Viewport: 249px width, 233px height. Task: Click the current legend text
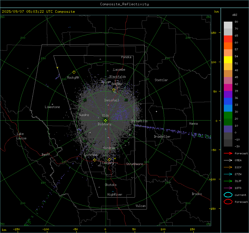(x=240, y=195)
